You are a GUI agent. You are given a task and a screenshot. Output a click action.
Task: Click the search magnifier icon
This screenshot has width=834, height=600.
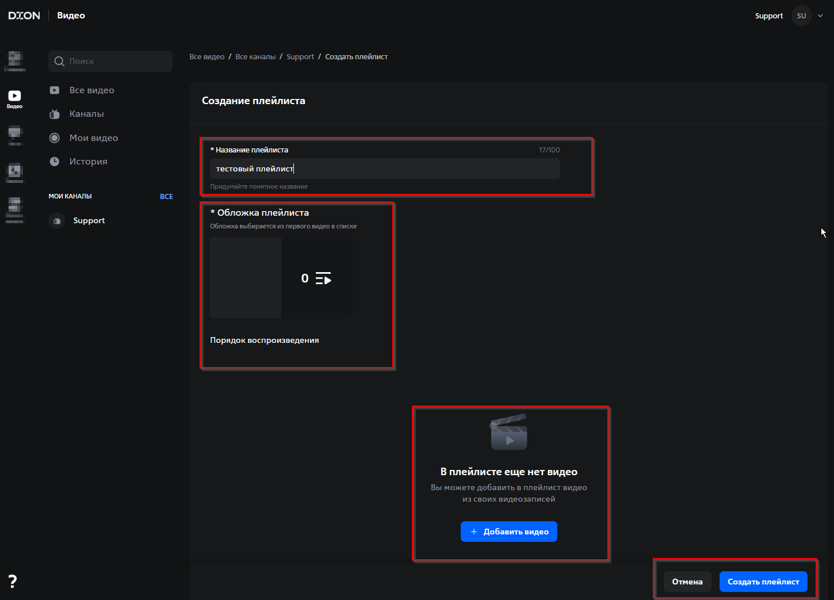click(x=59, y=62)
